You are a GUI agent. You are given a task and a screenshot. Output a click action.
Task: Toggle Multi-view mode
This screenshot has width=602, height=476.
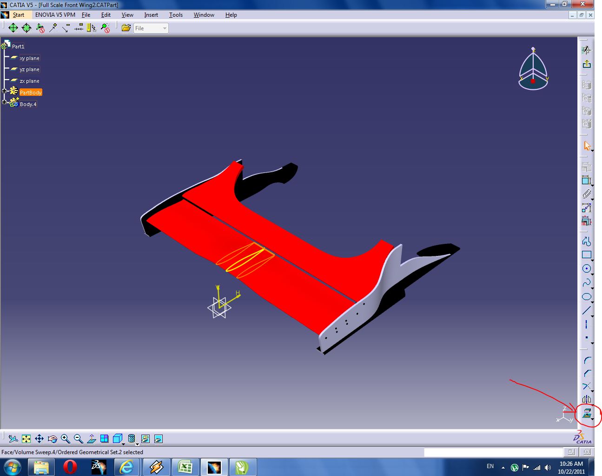(105, 438)
